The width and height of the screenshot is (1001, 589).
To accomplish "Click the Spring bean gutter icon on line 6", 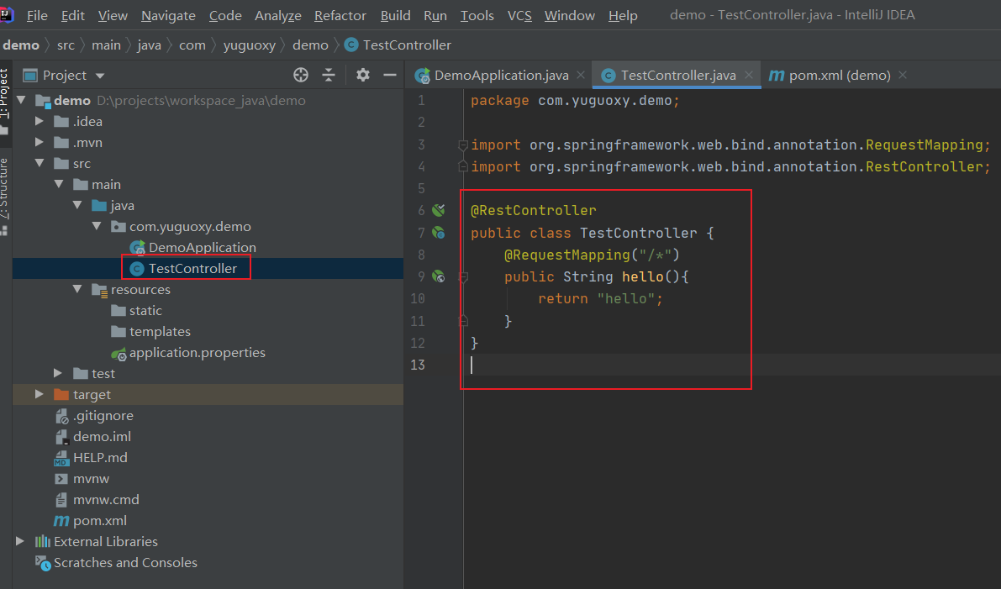I will (439, 210).
